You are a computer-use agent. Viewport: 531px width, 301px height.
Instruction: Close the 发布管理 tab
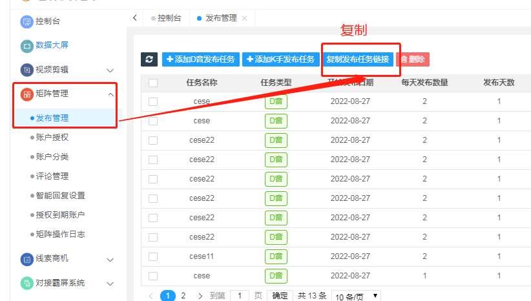[244, 18]
